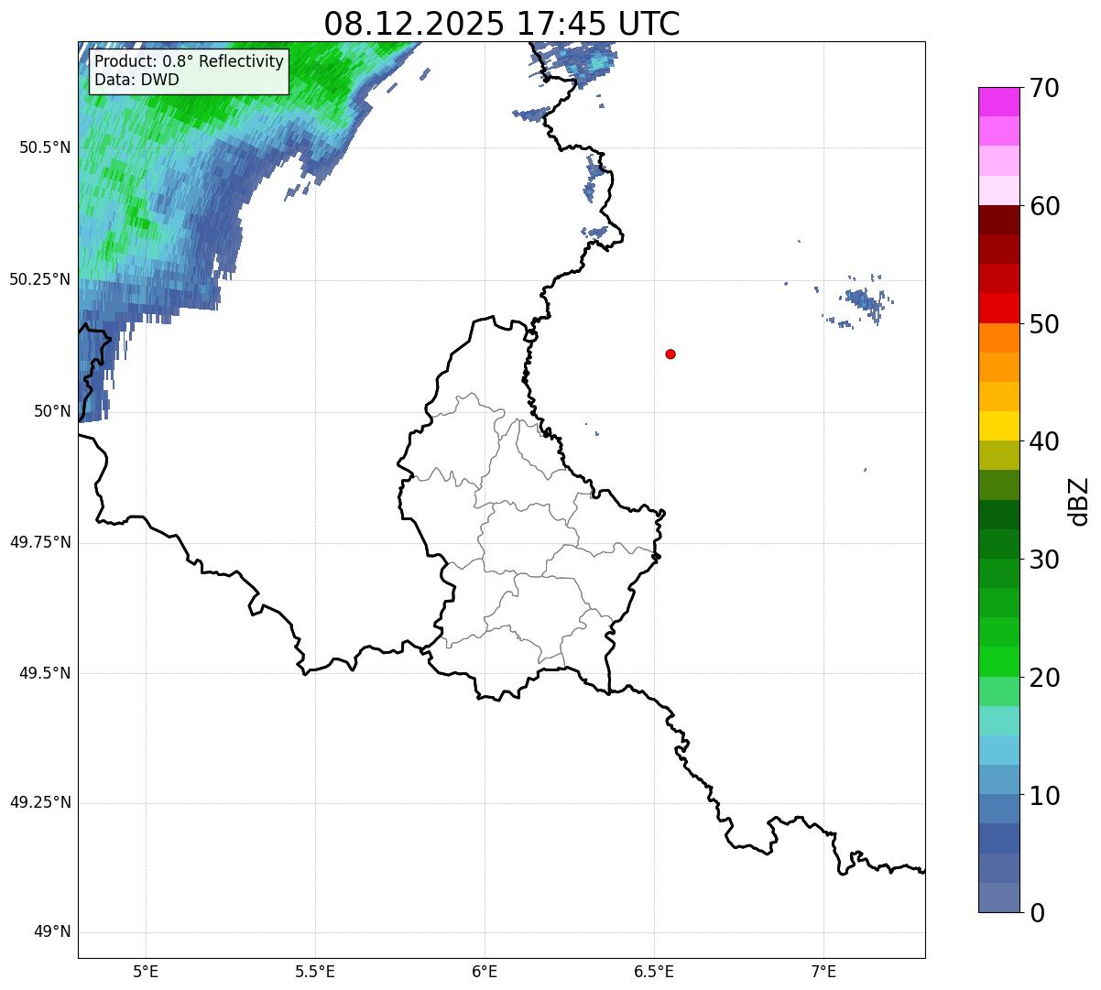Click the latitude label 49°N
Image resolution: width=1101 pixels, height=990 pixels.
point(52,932)
